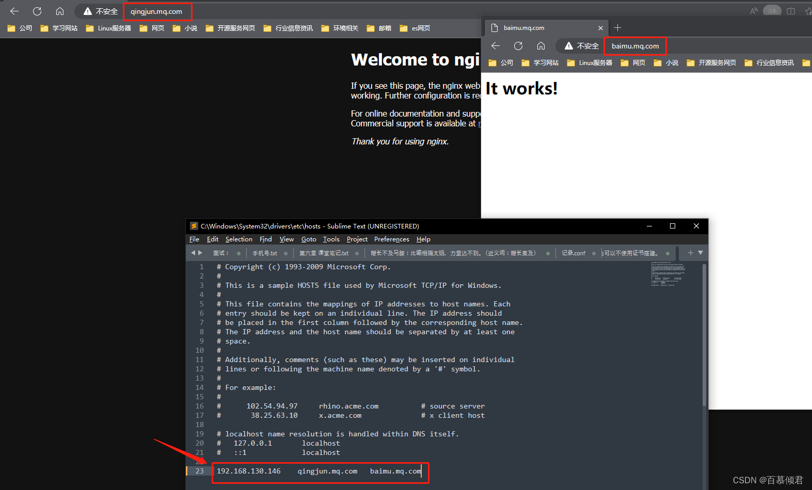Open the 行业信息资讯 bookmark folder in the left browser

(x=288, y=28)
